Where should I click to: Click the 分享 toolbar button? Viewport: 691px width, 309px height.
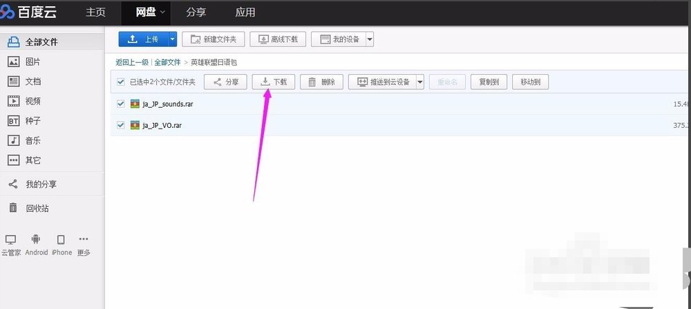(x=225, y=82)
